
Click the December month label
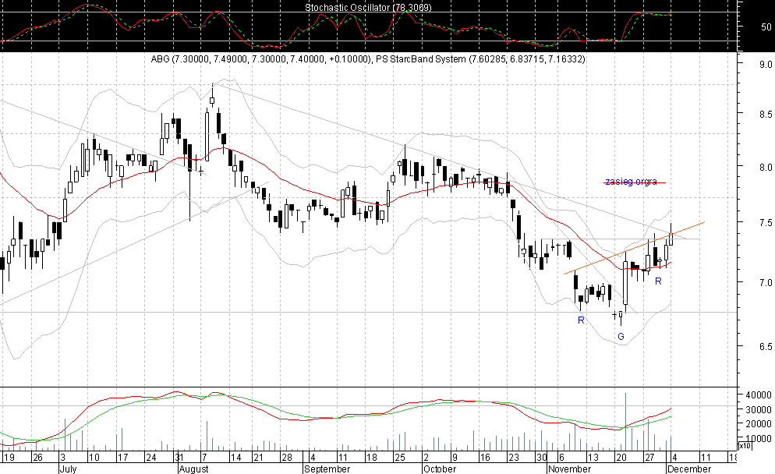click(x=689, y=469)
